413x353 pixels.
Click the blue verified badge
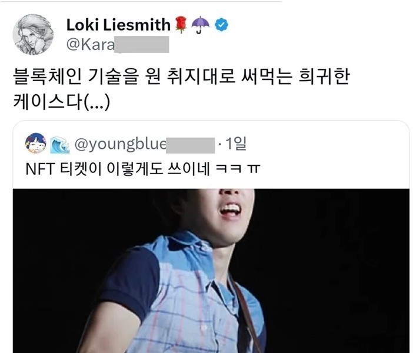[222, 25]
